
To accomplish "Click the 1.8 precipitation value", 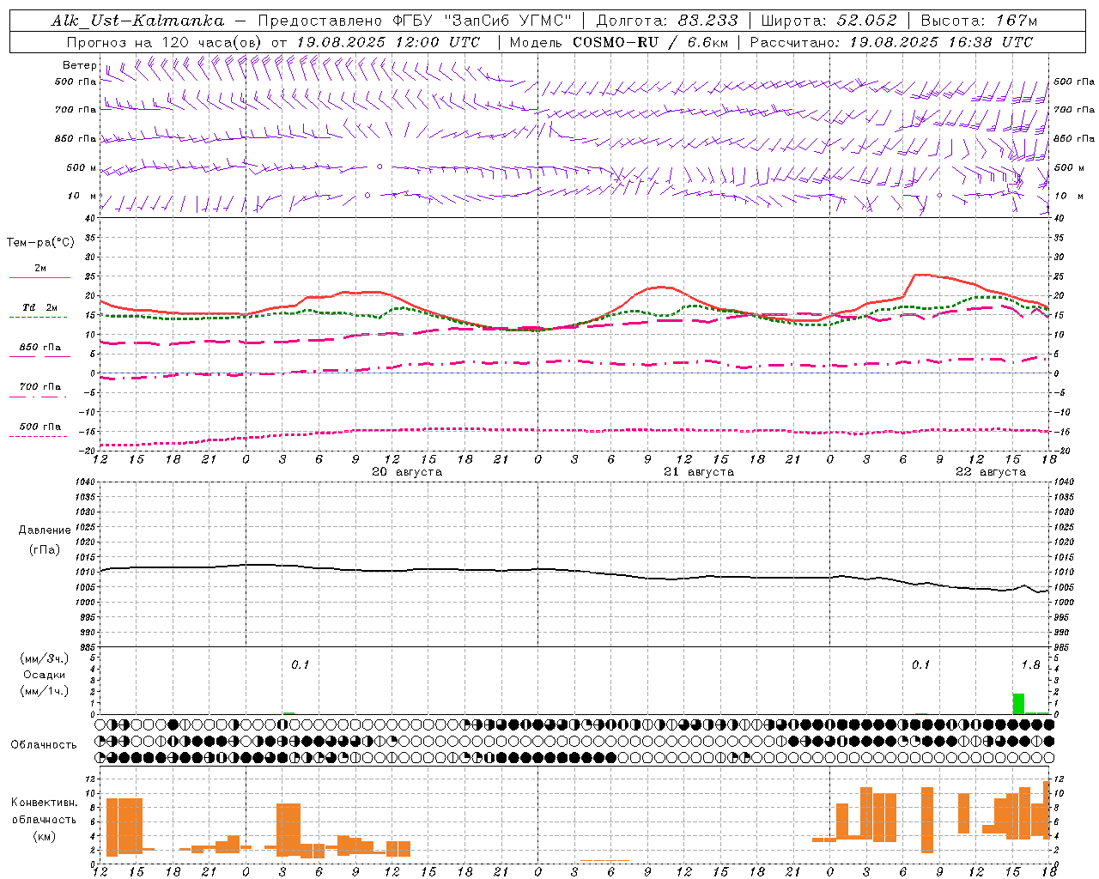I will coord(1030,665).
